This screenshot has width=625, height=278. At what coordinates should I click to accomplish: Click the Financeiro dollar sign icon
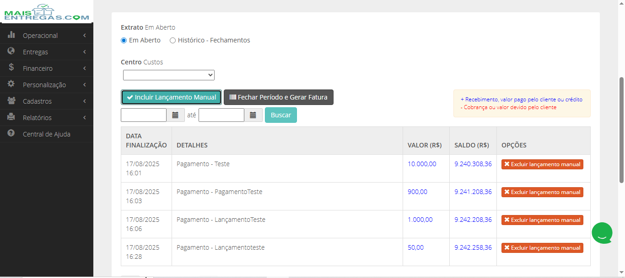click(x=11, y=68)
